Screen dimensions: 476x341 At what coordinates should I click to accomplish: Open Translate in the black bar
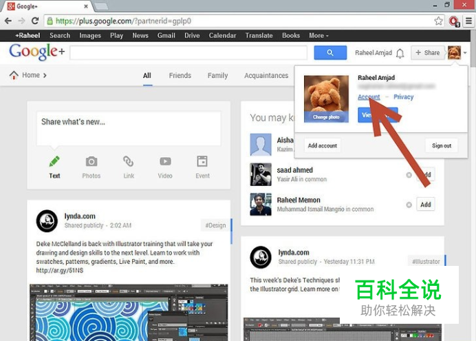coord(259,36)
